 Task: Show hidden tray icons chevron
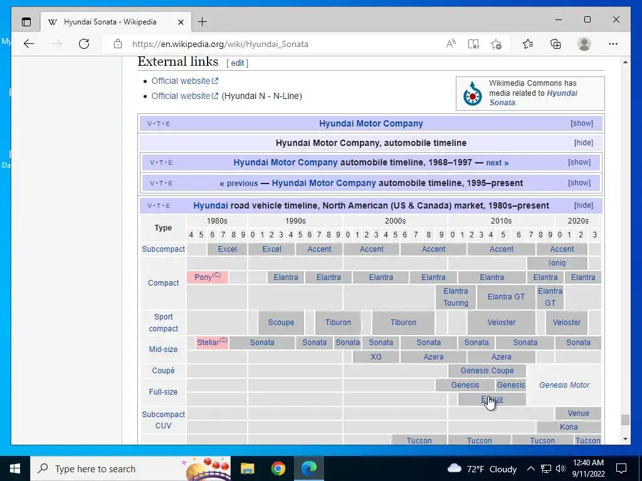(x=530, y=468)
